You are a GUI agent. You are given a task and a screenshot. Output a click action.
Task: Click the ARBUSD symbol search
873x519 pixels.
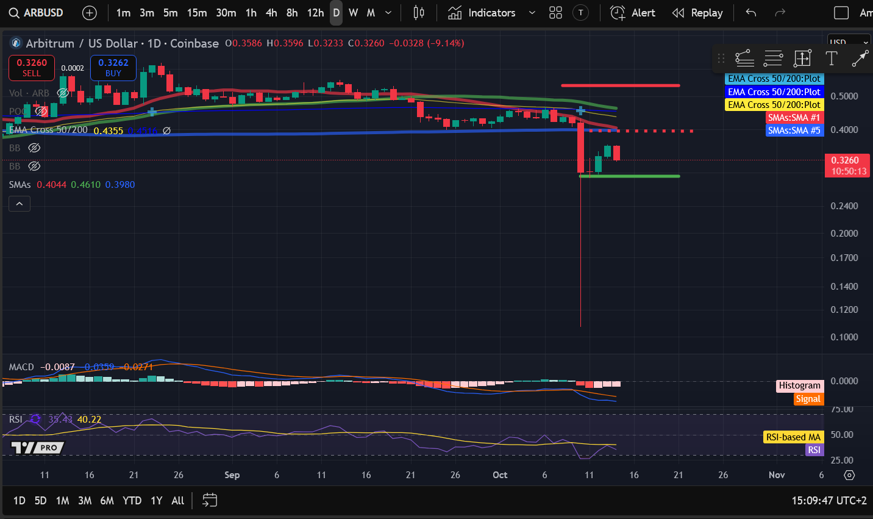[x=37, y=13]
